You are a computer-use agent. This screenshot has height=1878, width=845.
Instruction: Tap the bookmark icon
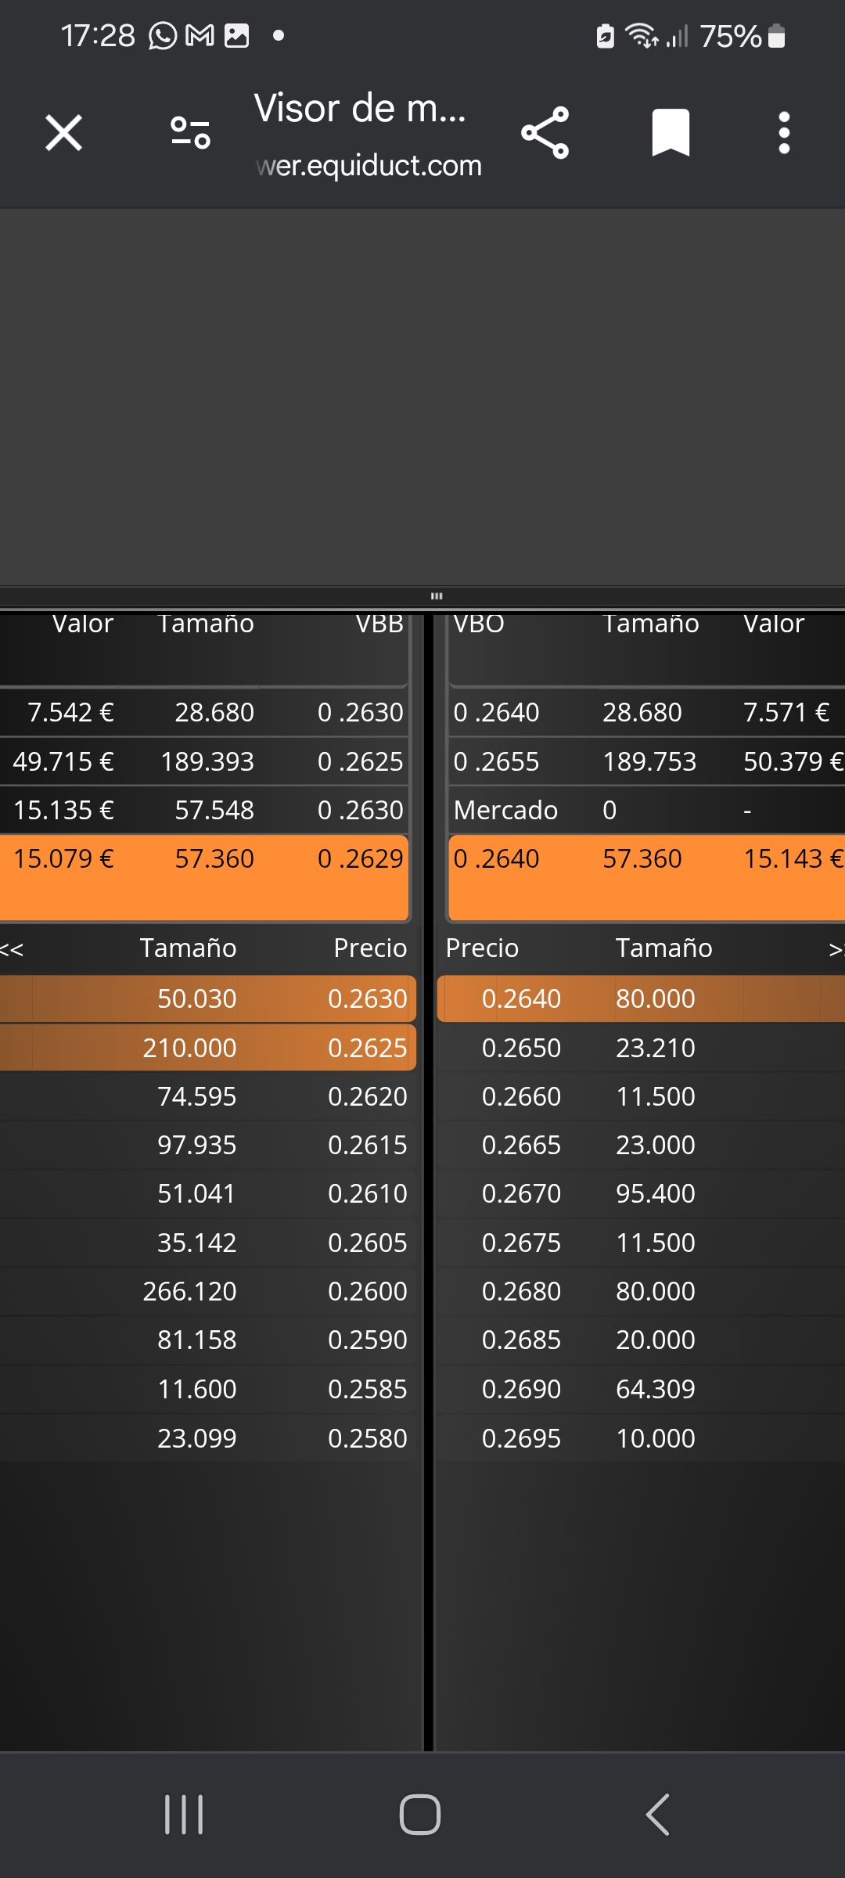tap(671, 133)
